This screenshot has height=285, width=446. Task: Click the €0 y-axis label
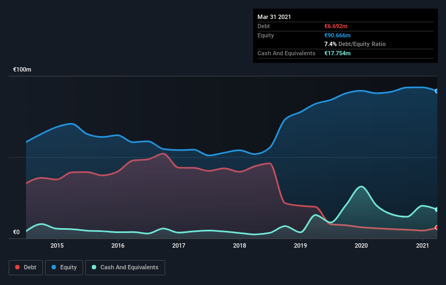tap(16, 232)
